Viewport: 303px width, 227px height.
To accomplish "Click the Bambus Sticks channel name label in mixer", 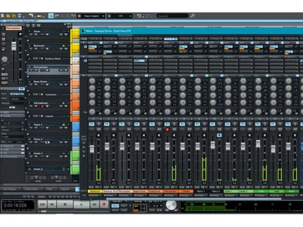I will 110,191.
